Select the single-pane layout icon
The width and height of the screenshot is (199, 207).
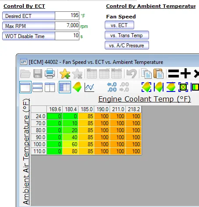[25, 87]
